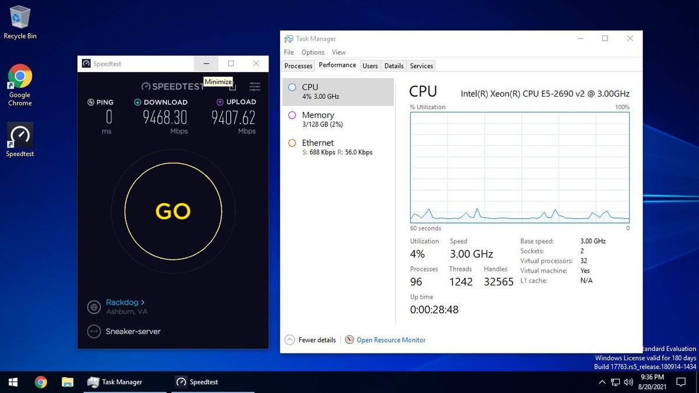The width and height of the screenshot is (699, 393).
Task: Open the Windows Start menu
Action: coord(13,382)
